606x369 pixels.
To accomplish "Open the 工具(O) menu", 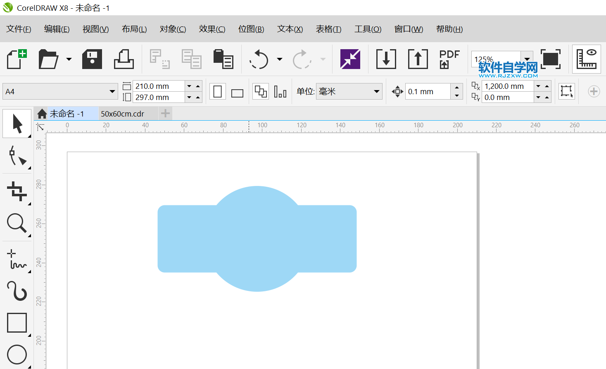I will click(x=368, y=29).
